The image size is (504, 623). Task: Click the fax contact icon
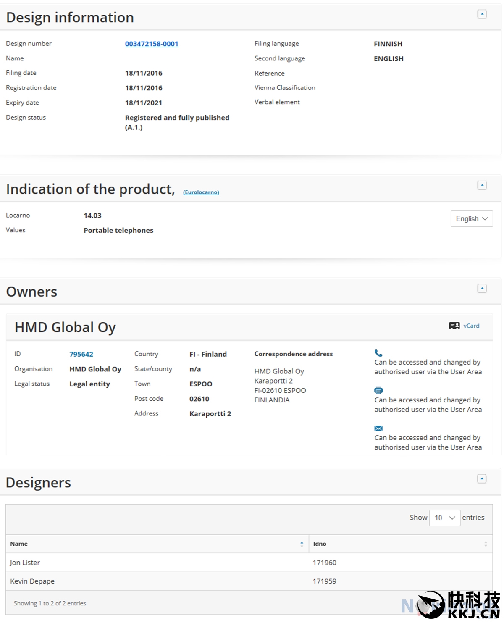coord(378,390)
